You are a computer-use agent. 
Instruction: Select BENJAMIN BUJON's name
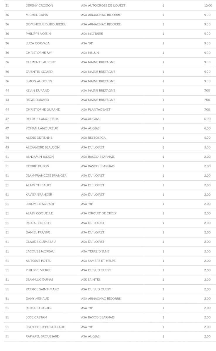(x=40, y=157)
